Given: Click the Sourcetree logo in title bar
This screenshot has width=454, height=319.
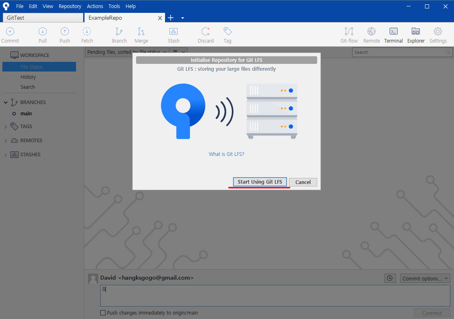Looking at the screenshot, I should point(6,6).
